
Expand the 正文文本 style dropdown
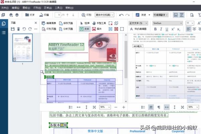(x=138, y=23)
